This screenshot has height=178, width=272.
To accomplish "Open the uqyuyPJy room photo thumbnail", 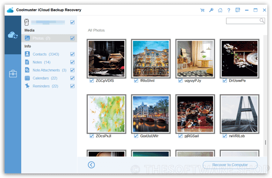I will coord(195,59).
